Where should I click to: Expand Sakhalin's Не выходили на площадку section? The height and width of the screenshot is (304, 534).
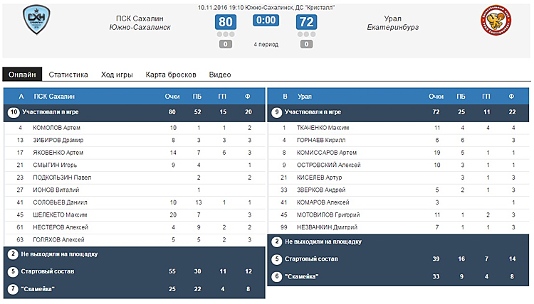(x=135, y=254)
